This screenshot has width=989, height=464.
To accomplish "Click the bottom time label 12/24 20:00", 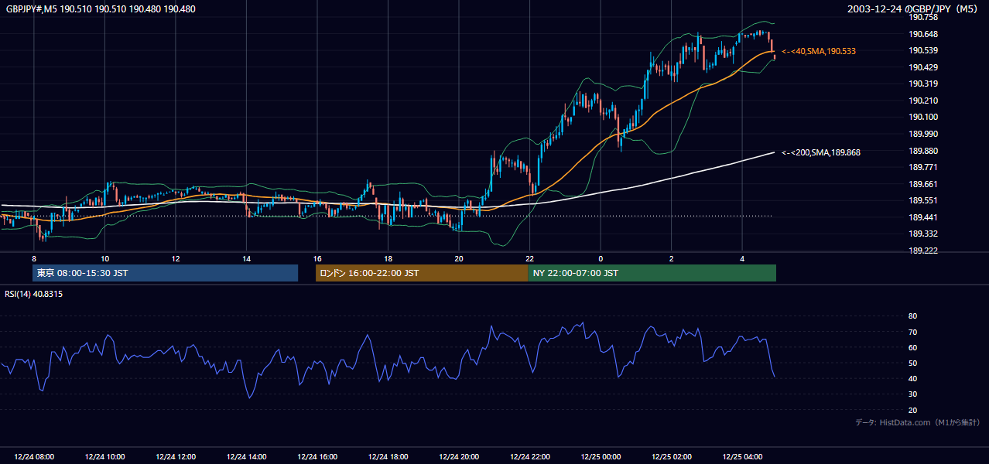I will click(459, 457).
